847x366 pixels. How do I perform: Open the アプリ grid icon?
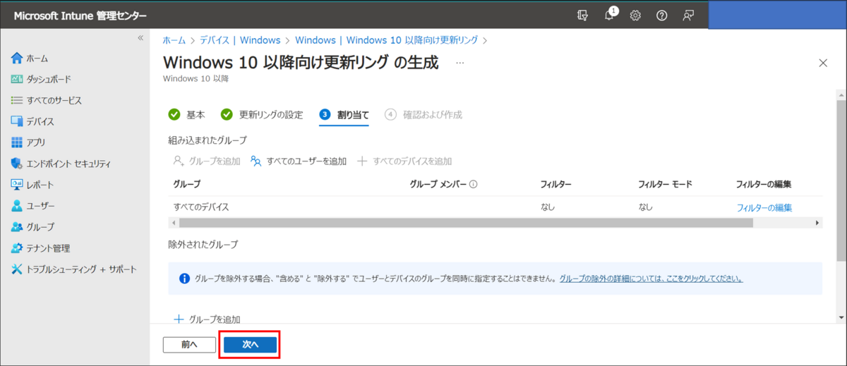[x=18, y=142]
